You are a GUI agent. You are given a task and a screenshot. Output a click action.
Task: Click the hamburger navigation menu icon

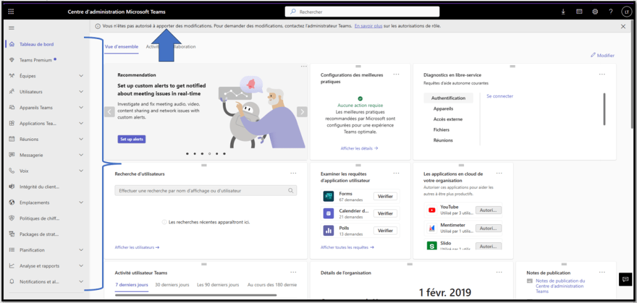point(11,28)
